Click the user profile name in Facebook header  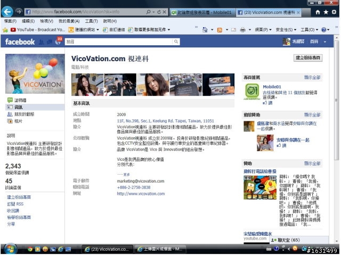point(298,42)
